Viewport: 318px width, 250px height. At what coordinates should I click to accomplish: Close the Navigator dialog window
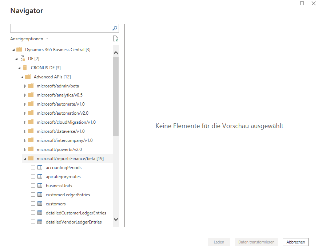click(314, 3)
